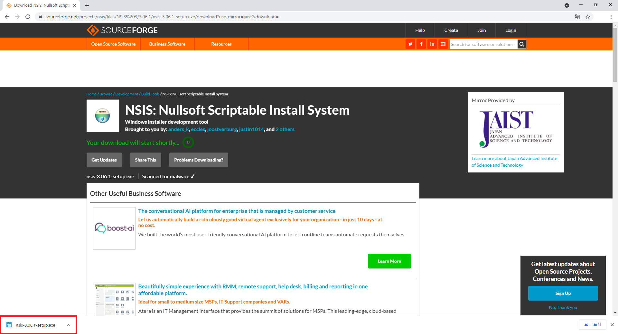Click the Atera screenshot thumbnail
Image resolution: width=618 pixels, height=334 pixels.
[114, 299]
